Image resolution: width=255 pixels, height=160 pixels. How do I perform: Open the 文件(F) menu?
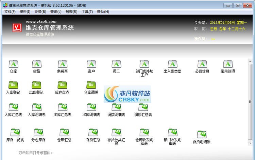pos(10,12)
